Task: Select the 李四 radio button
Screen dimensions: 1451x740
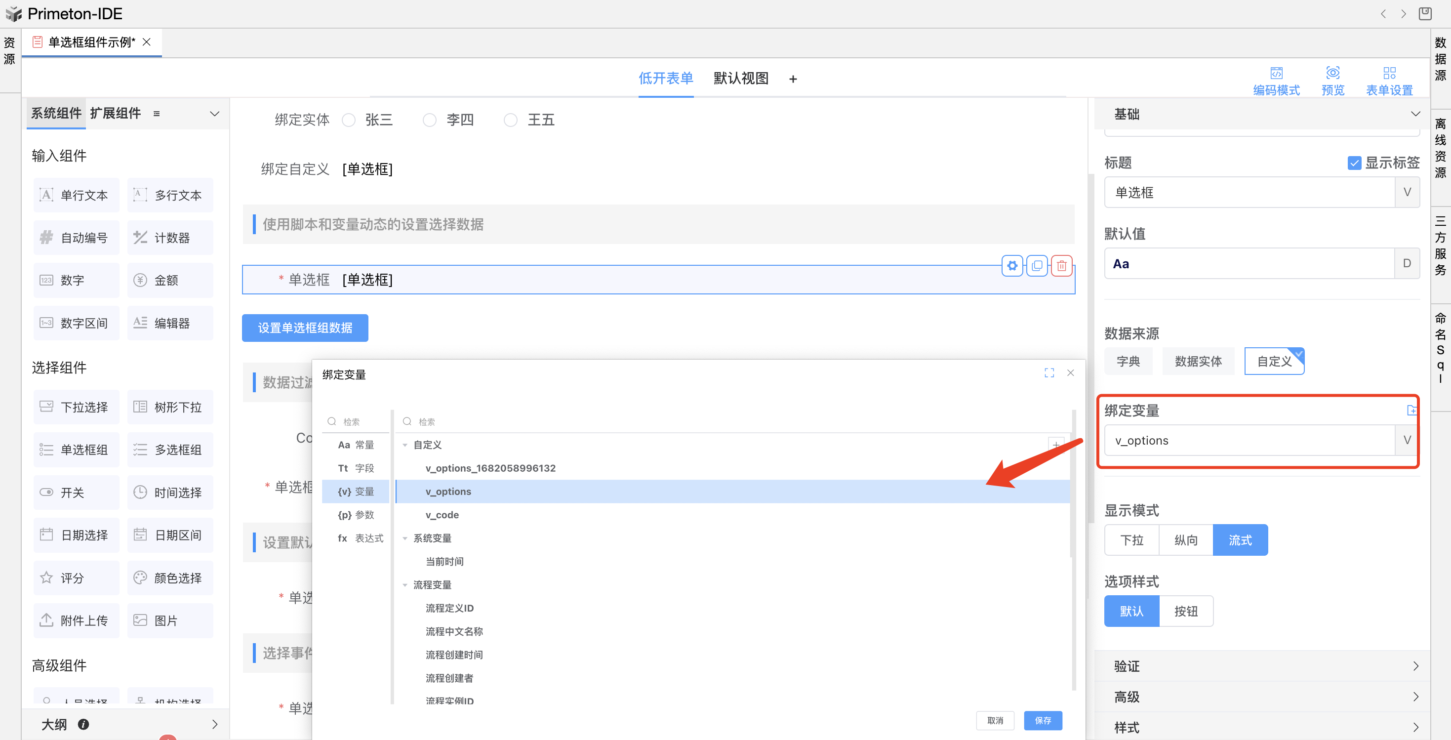Action: 429,120
